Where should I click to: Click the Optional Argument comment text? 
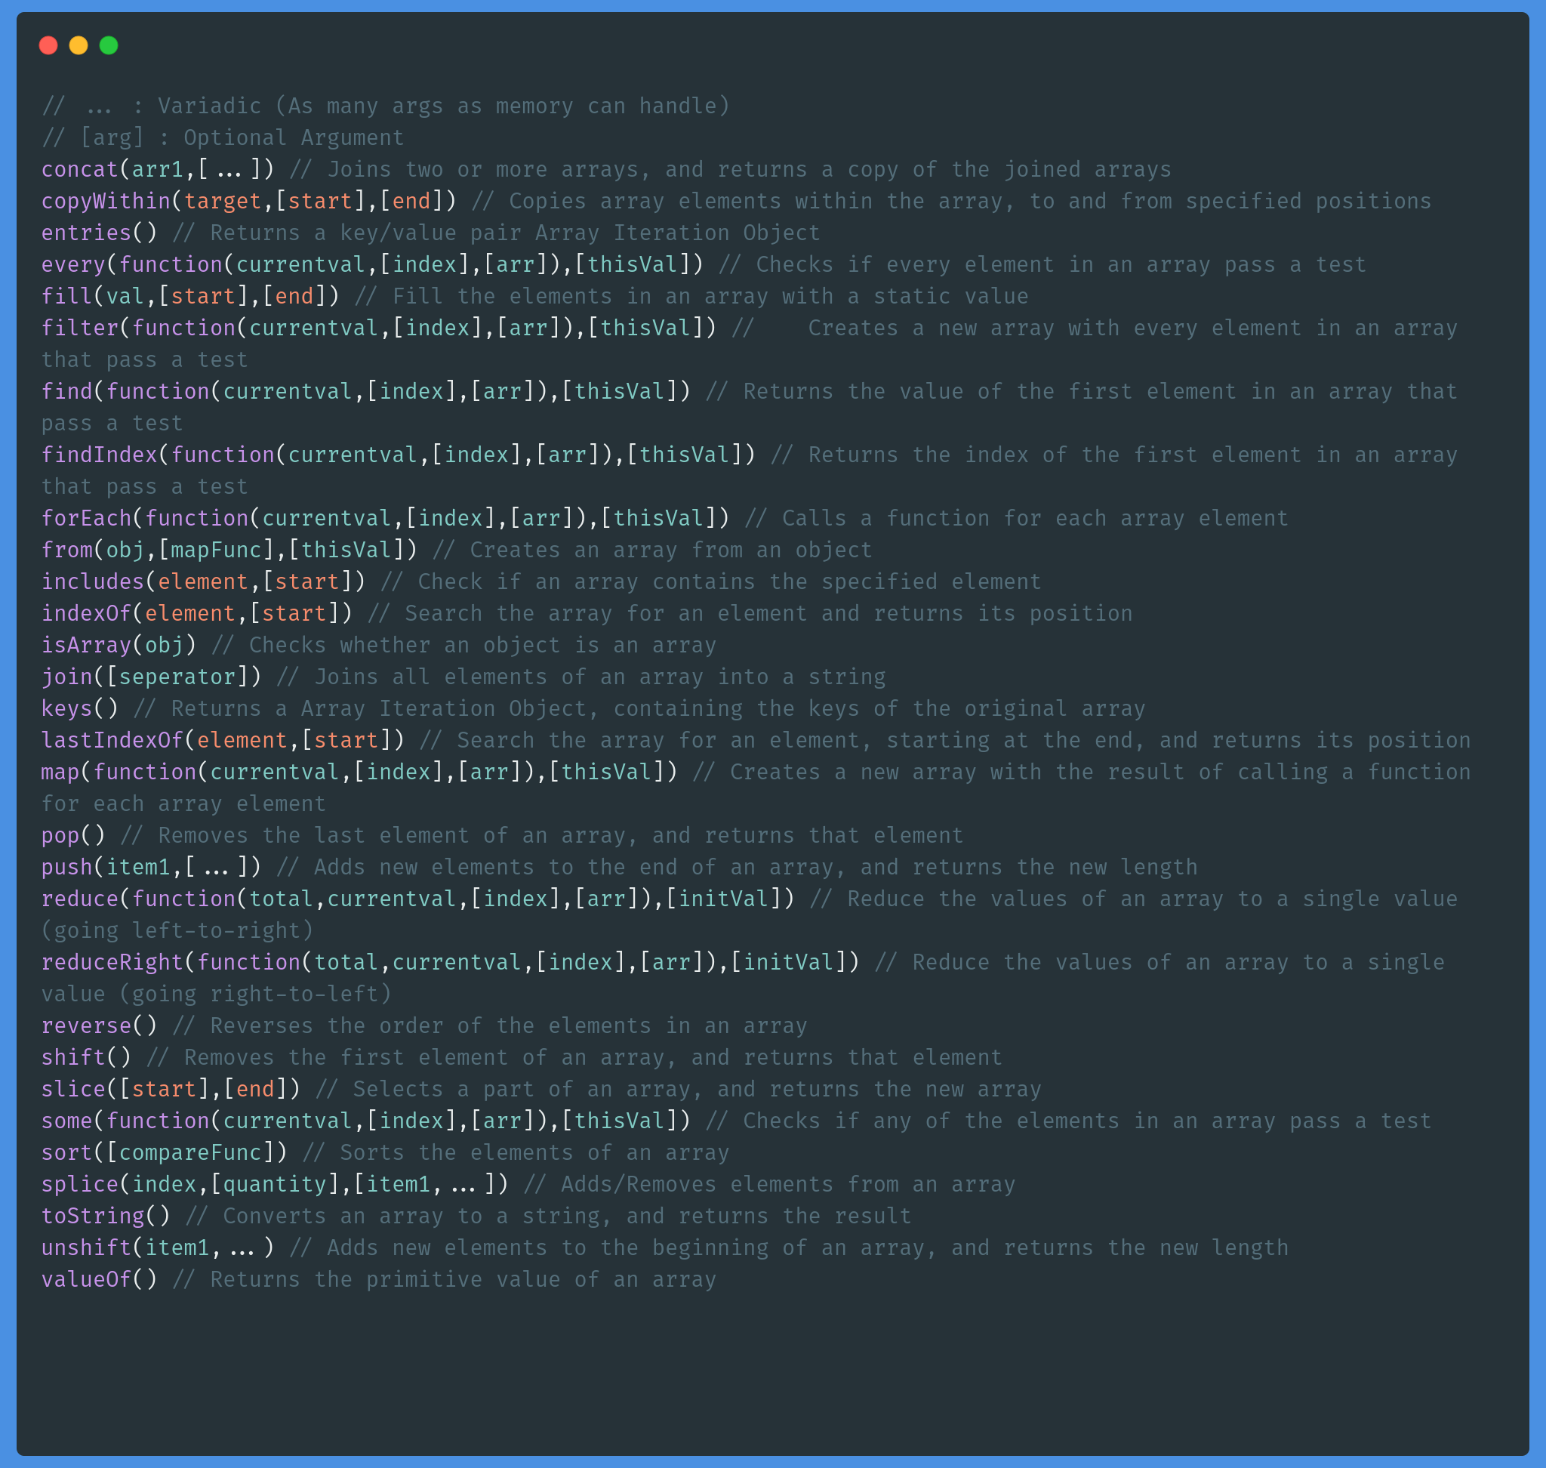click(294, 137)
